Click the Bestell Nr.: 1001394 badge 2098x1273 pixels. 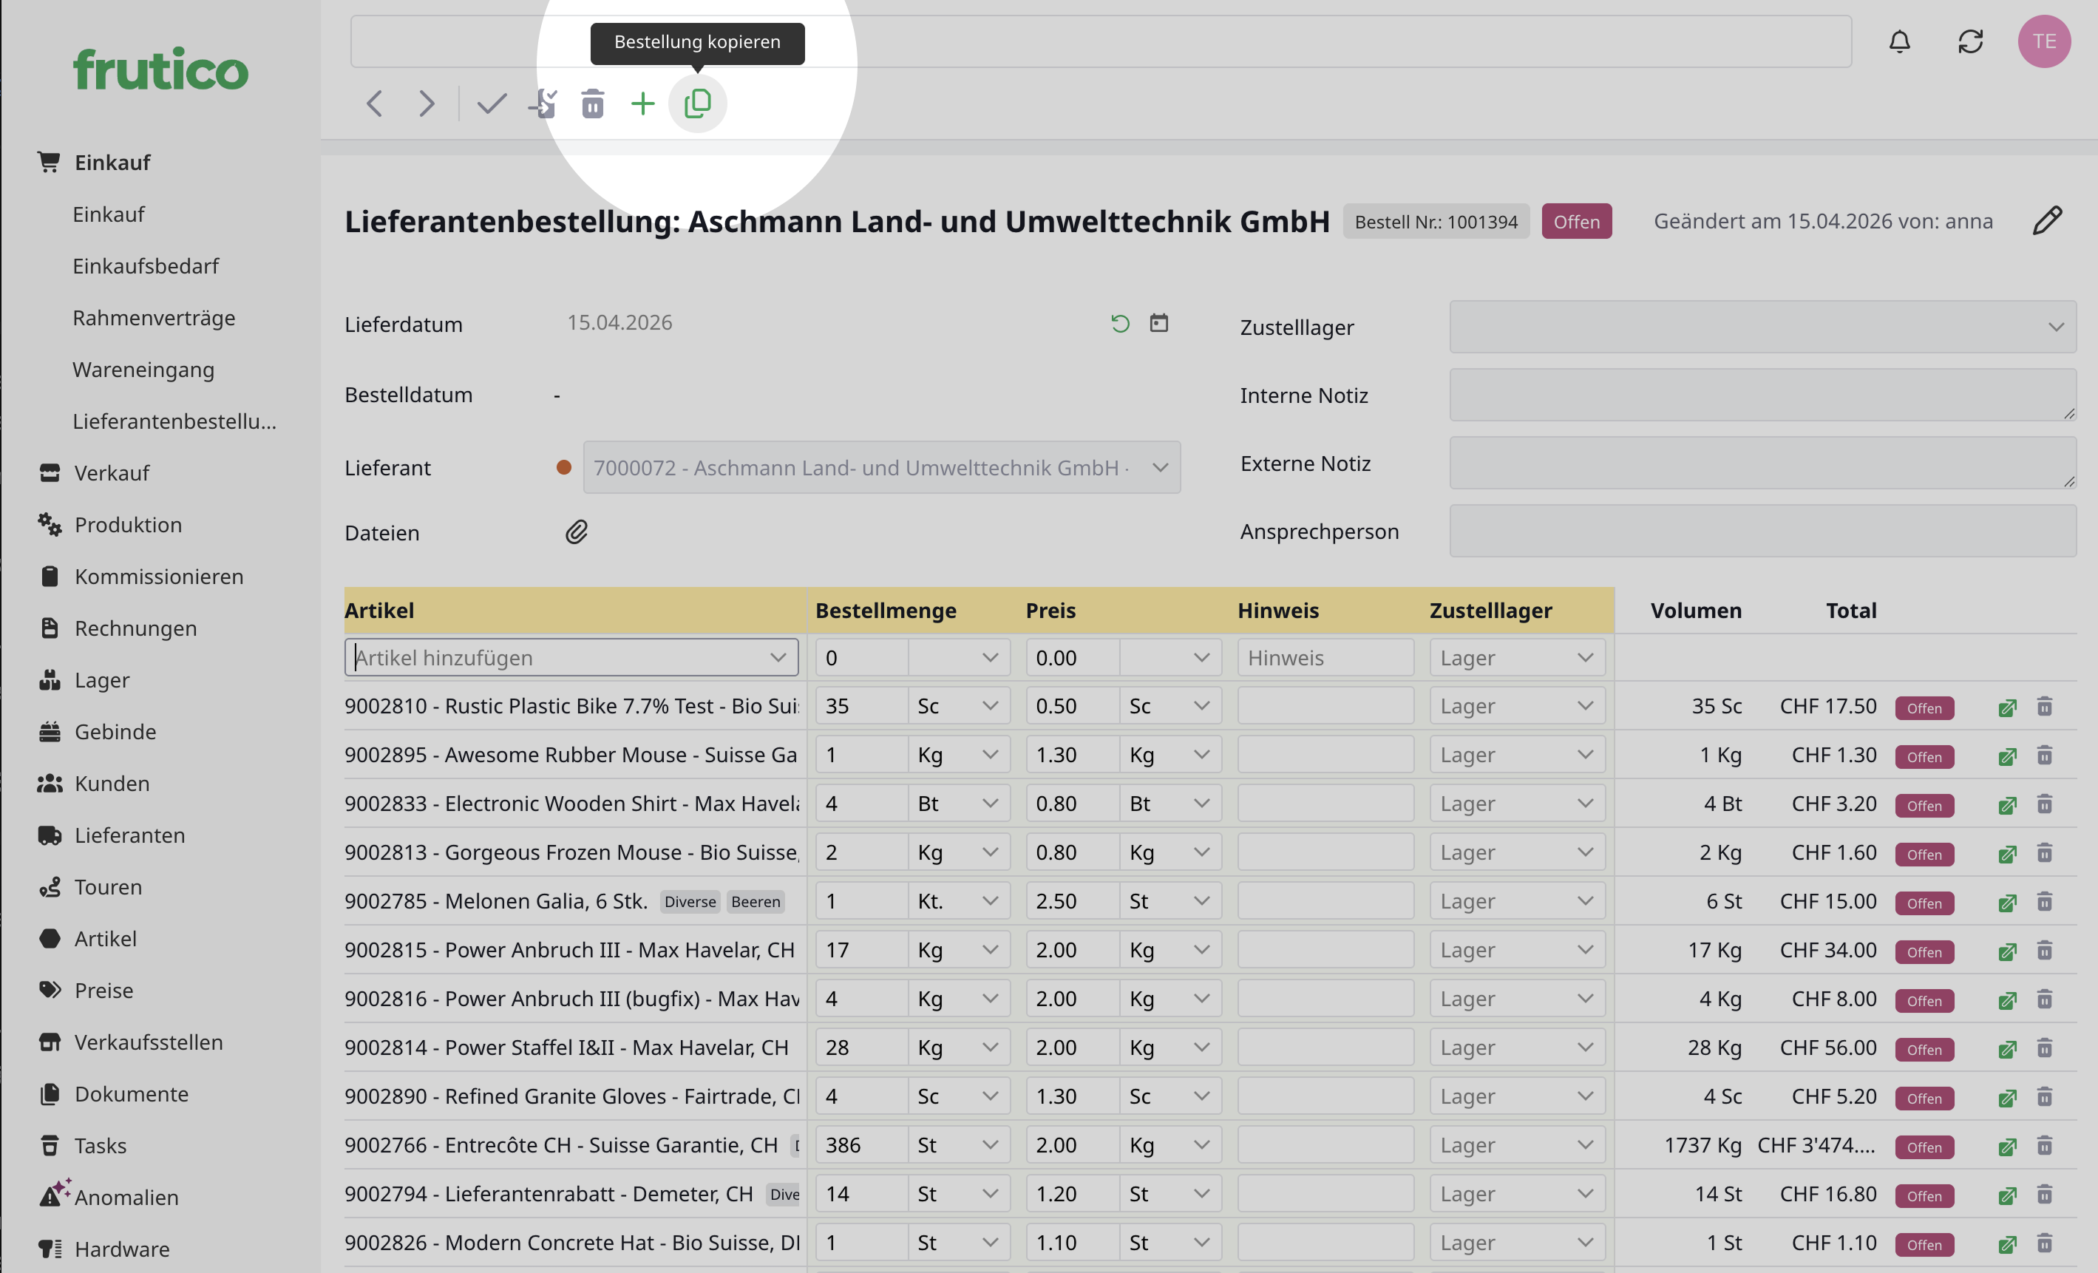pyautogui.click(x=1436, y=221)
